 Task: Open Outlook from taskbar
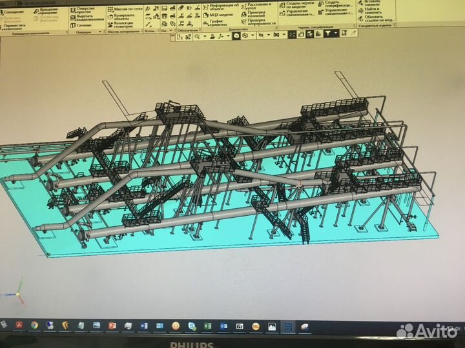tap(223, 326)
